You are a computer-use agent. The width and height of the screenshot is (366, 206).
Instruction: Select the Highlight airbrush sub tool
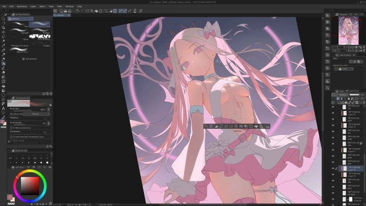pos(19,31)
